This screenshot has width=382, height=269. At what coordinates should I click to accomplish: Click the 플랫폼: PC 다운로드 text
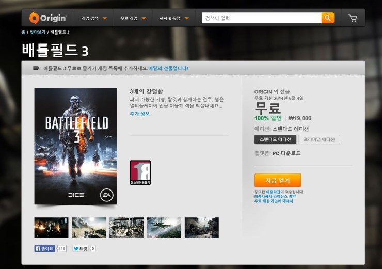click(x=278, y=153)
